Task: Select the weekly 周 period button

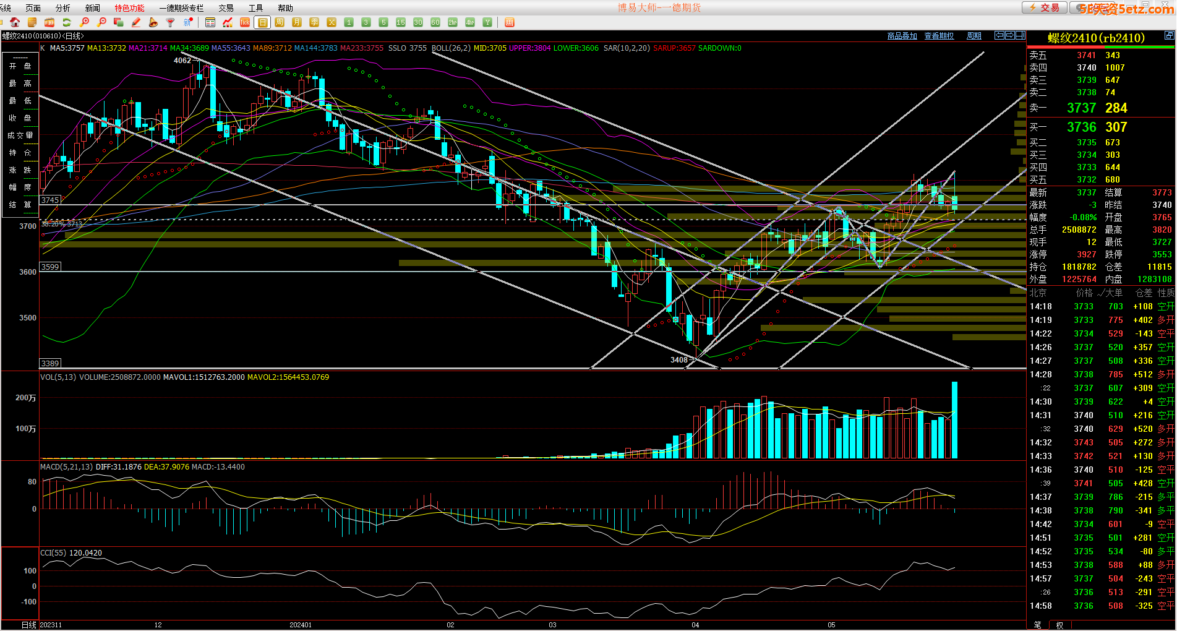Action: (280, 22)
